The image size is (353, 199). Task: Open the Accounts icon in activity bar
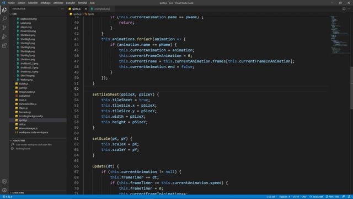[x=4, y=181]
